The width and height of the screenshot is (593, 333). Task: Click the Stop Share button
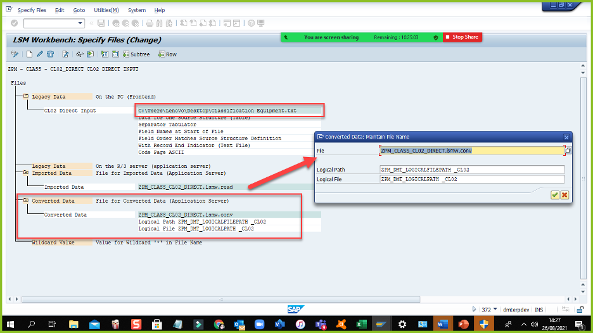tap(462, 37)
